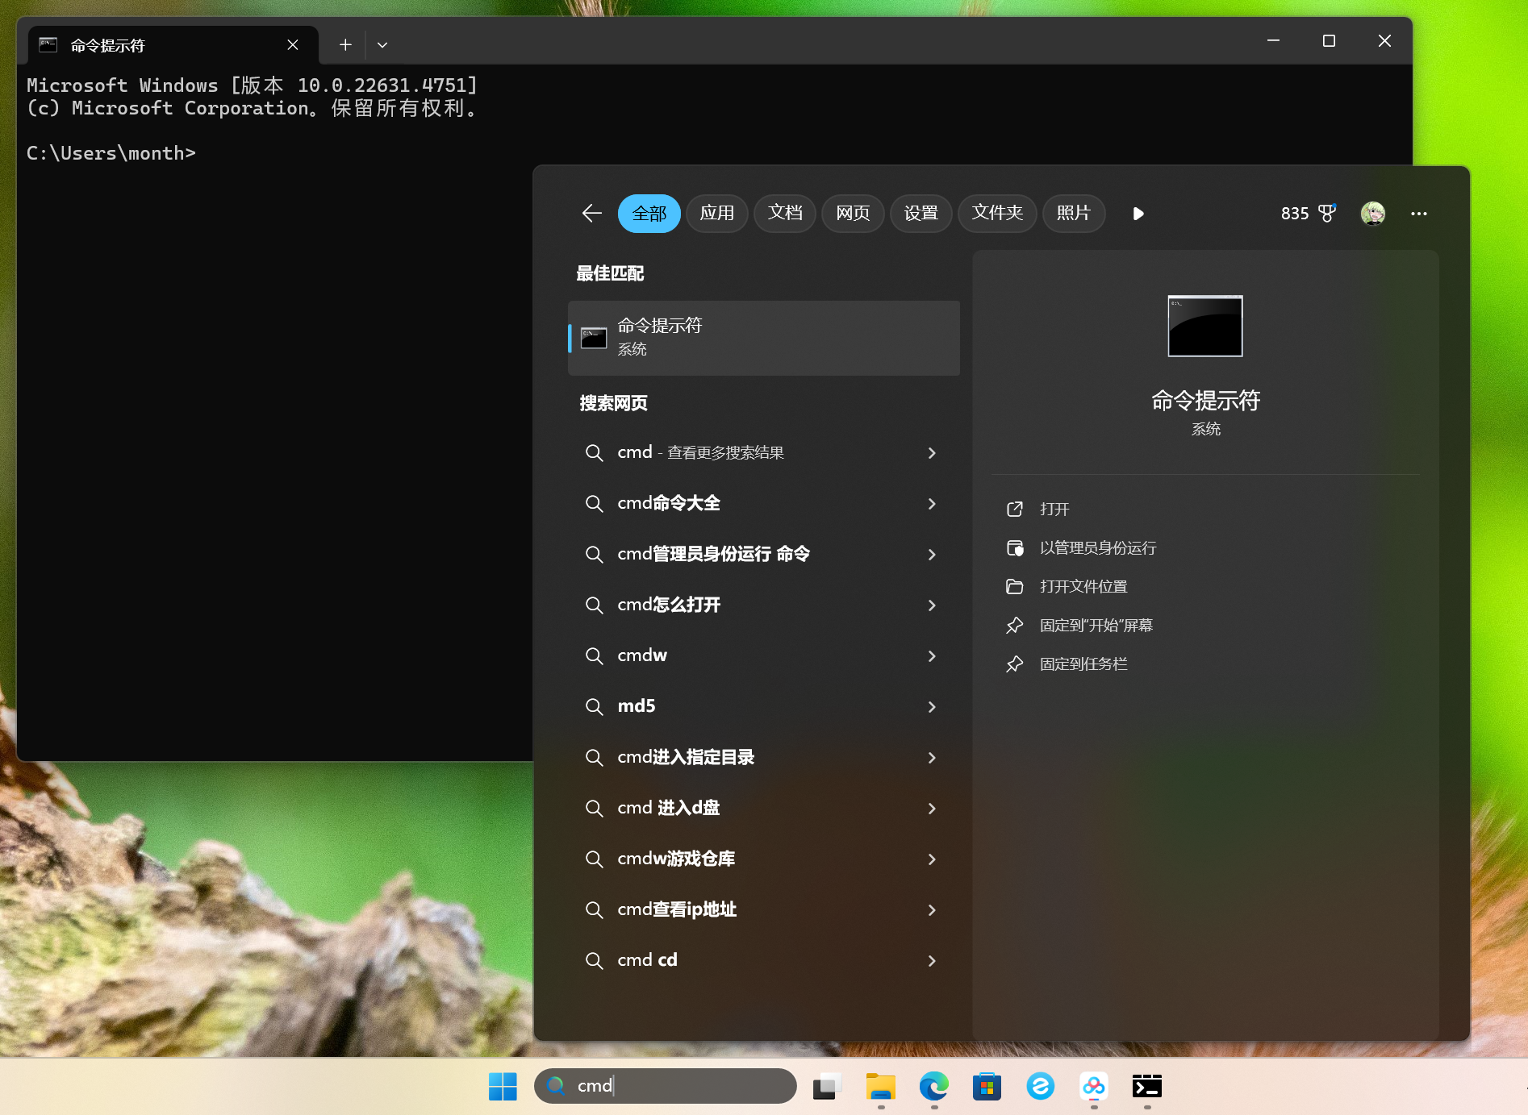
Task: Expand the cmd进入指定目录 chevron
Action: click(x=932, y=758)
